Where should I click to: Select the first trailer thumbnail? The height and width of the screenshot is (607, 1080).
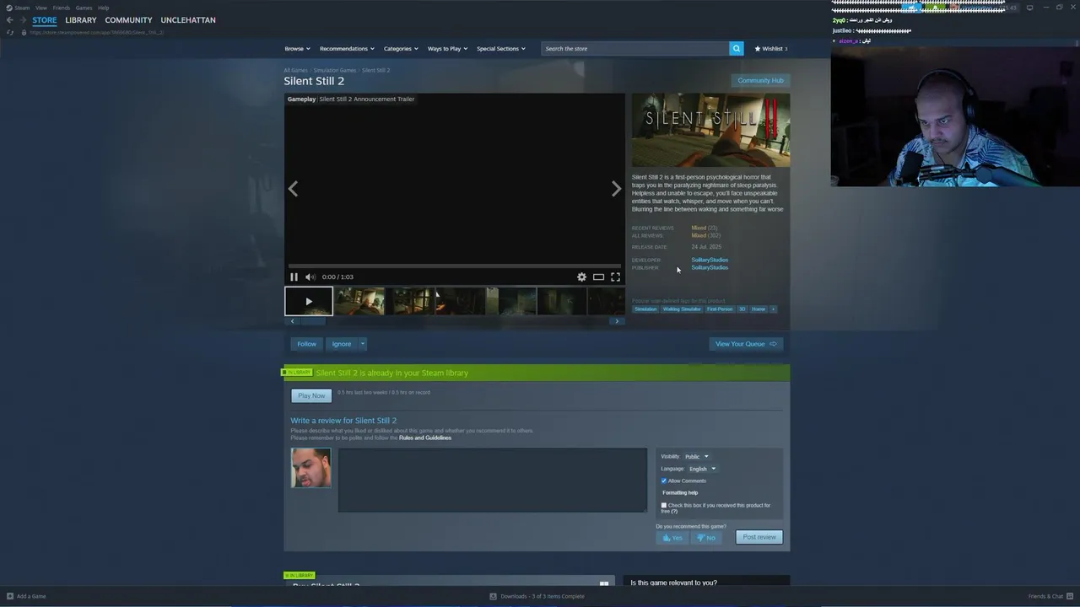[x=309, y=301]
